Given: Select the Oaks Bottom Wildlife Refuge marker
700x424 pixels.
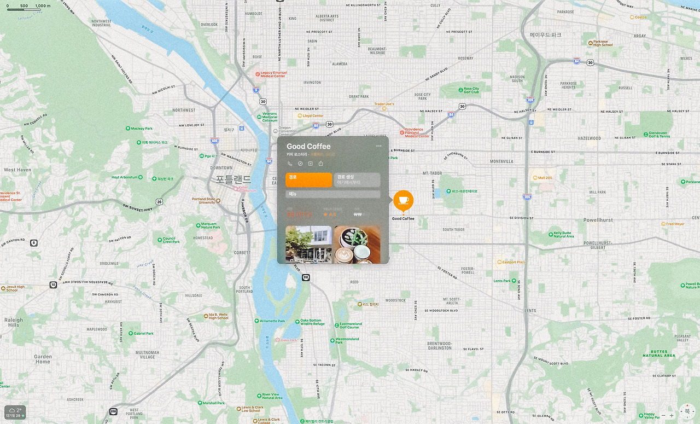Looking at the screenshot, I should [297, 321].
